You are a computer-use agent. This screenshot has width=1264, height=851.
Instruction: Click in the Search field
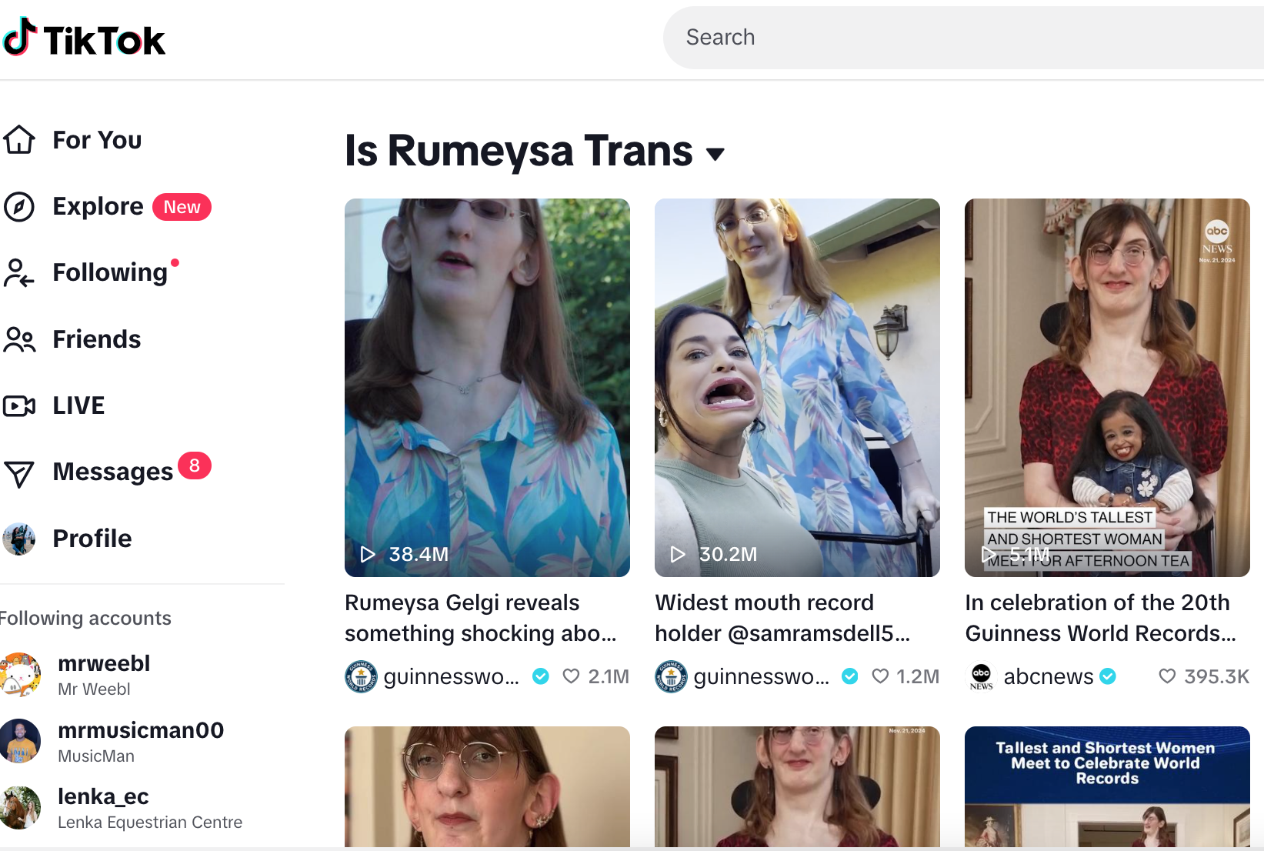[x=962, y=38]
